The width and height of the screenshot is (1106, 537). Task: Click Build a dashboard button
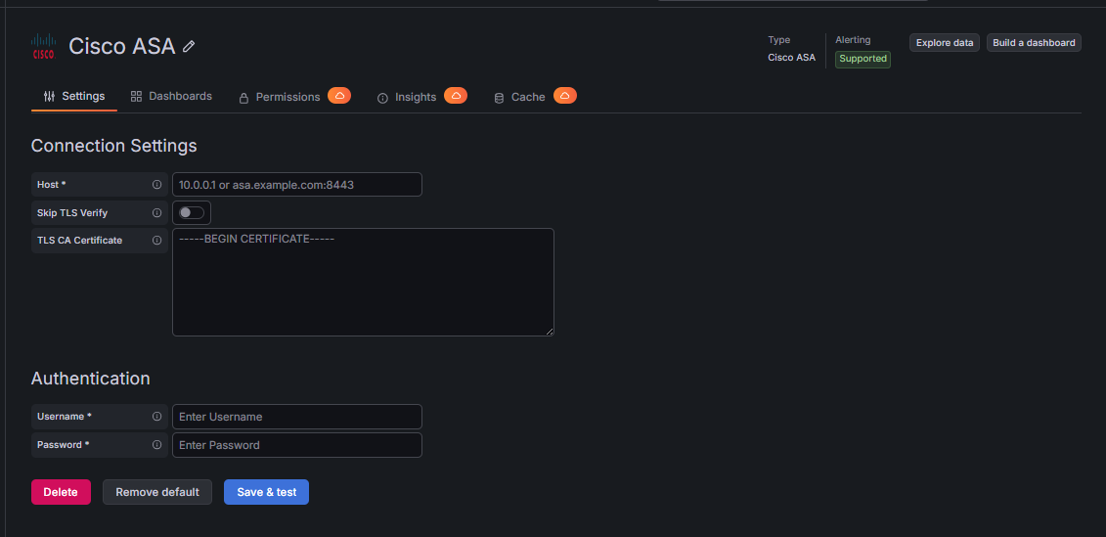[1034, 42]
